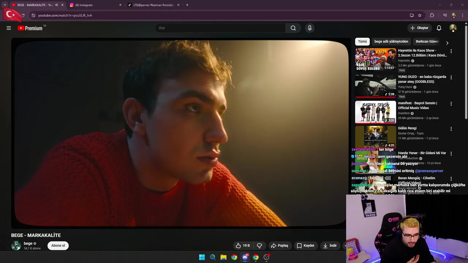Open Hayrettin ile Kaos Show thumbnail
Screen dimensions: 468x263
375,60
